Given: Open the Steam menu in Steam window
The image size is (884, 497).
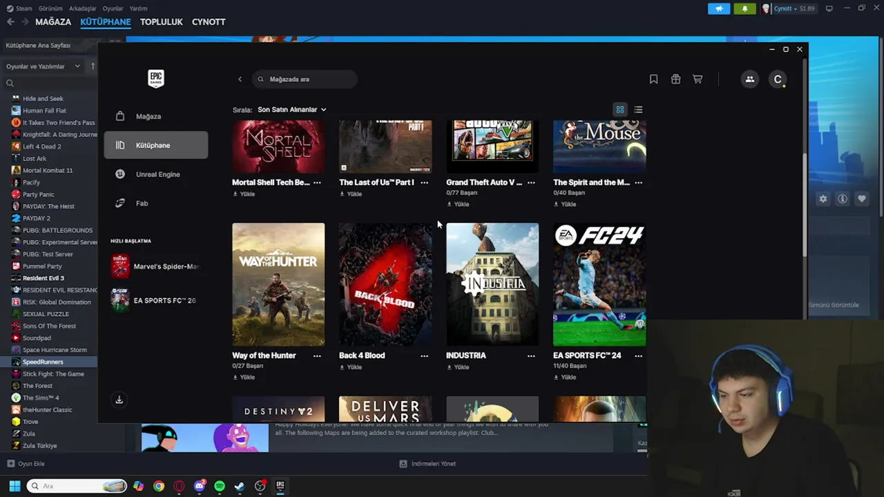Looking at the screenshot, I should (x=19, y=8).
